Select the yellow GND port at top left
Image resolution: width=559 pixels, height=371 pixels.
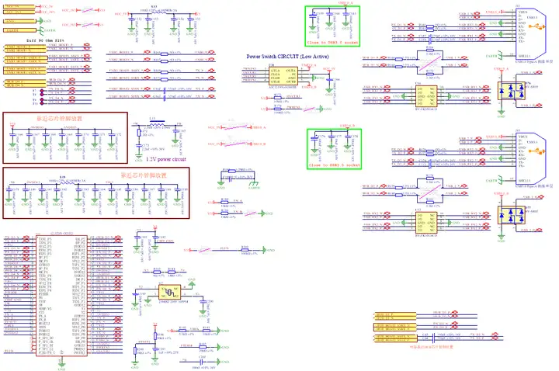(x=20, y=22)
